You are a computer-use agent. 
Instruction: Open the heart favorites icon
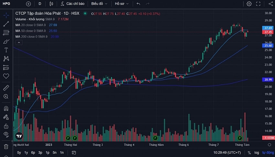pos(6,76)
